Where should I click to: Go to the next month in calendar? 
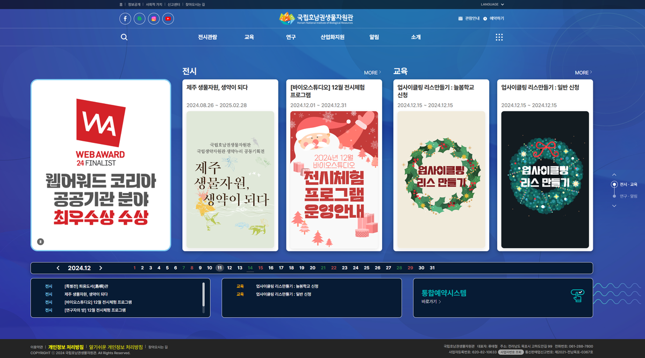point(101,268)
